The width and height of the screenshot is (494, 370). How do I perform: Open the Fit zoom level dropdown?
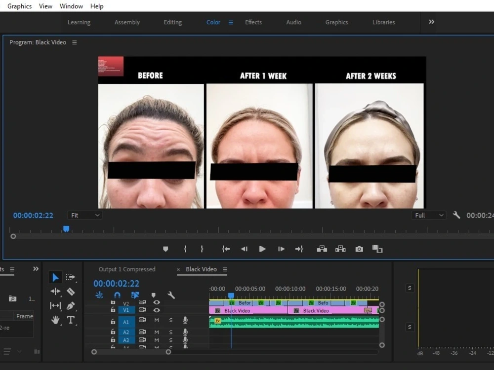coord(84,215)
